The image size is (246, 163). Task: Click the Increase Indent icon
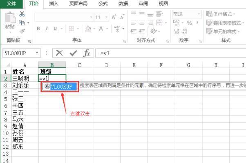pyautogui.click(x=142, y=31)
